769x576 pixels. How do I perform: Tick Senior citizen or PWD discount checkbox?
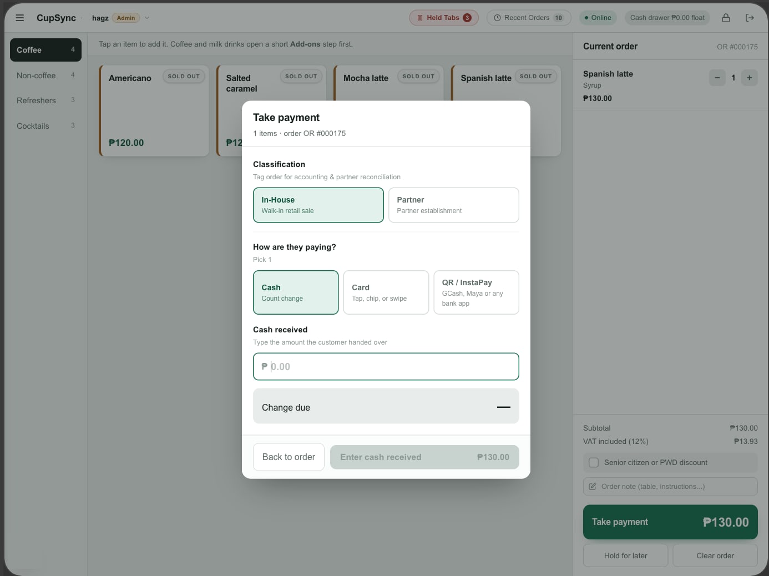594,462
